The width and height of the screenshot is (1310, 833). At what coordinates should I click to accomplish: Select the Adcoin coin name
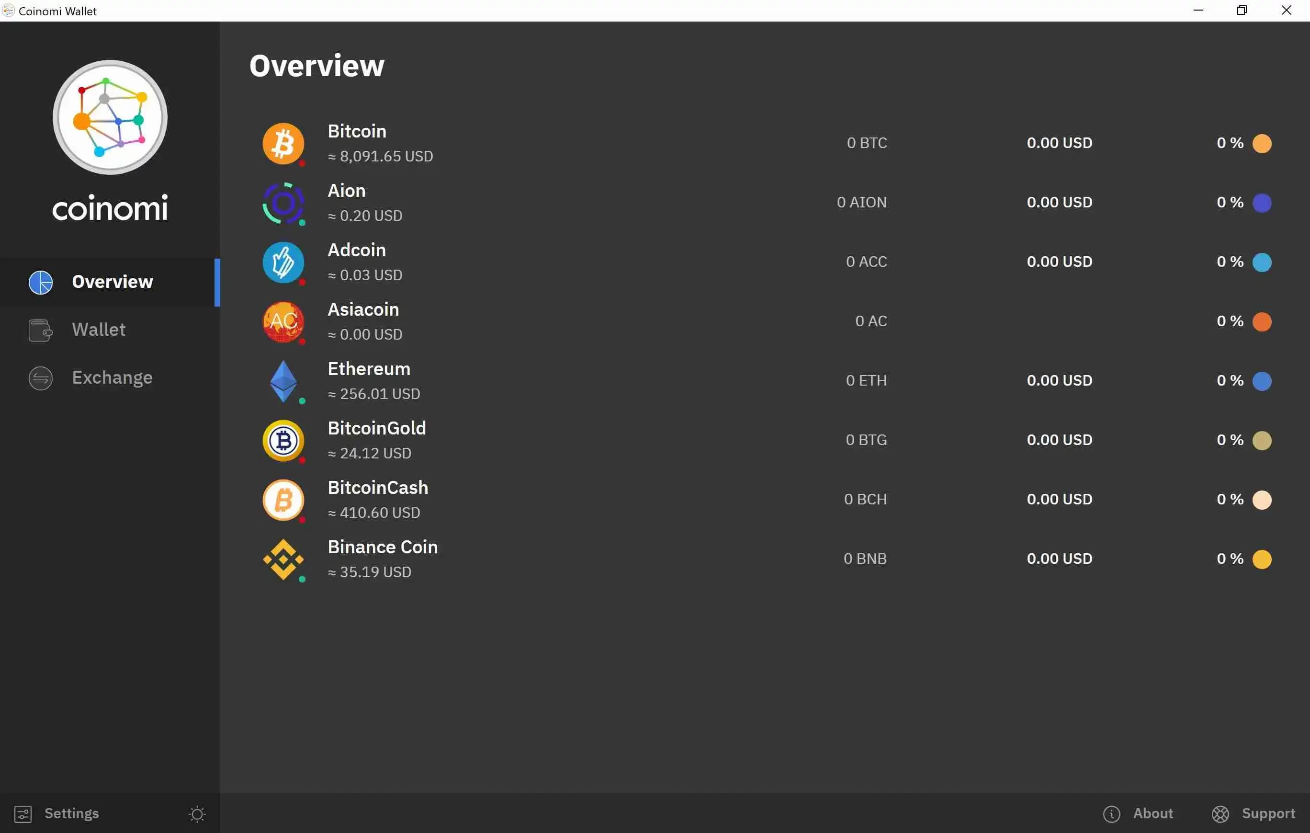pyautogui.click(x=357, y=250)
